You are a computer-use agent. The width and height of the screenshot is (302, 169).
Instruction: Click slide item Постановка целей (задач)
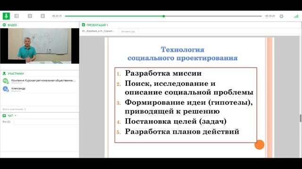176,121
